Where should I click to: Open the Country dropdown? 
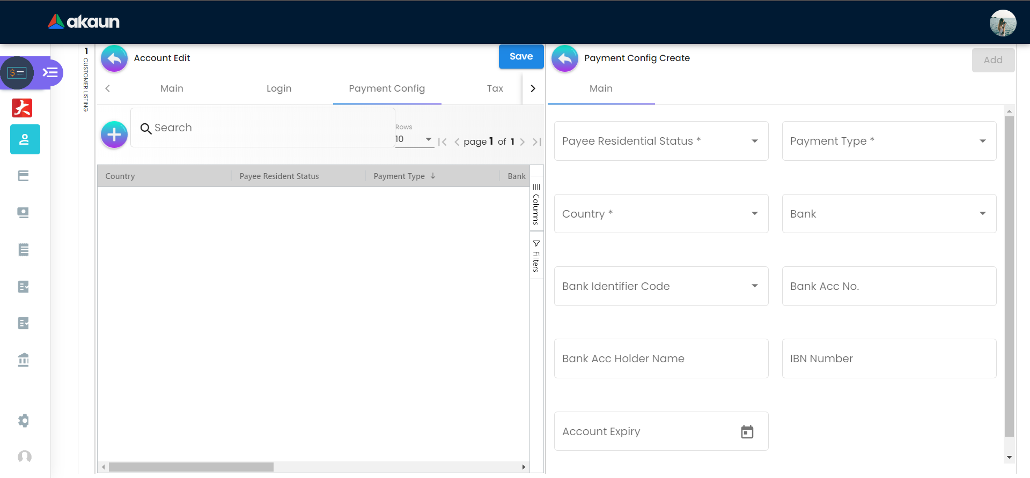(660, 214)
